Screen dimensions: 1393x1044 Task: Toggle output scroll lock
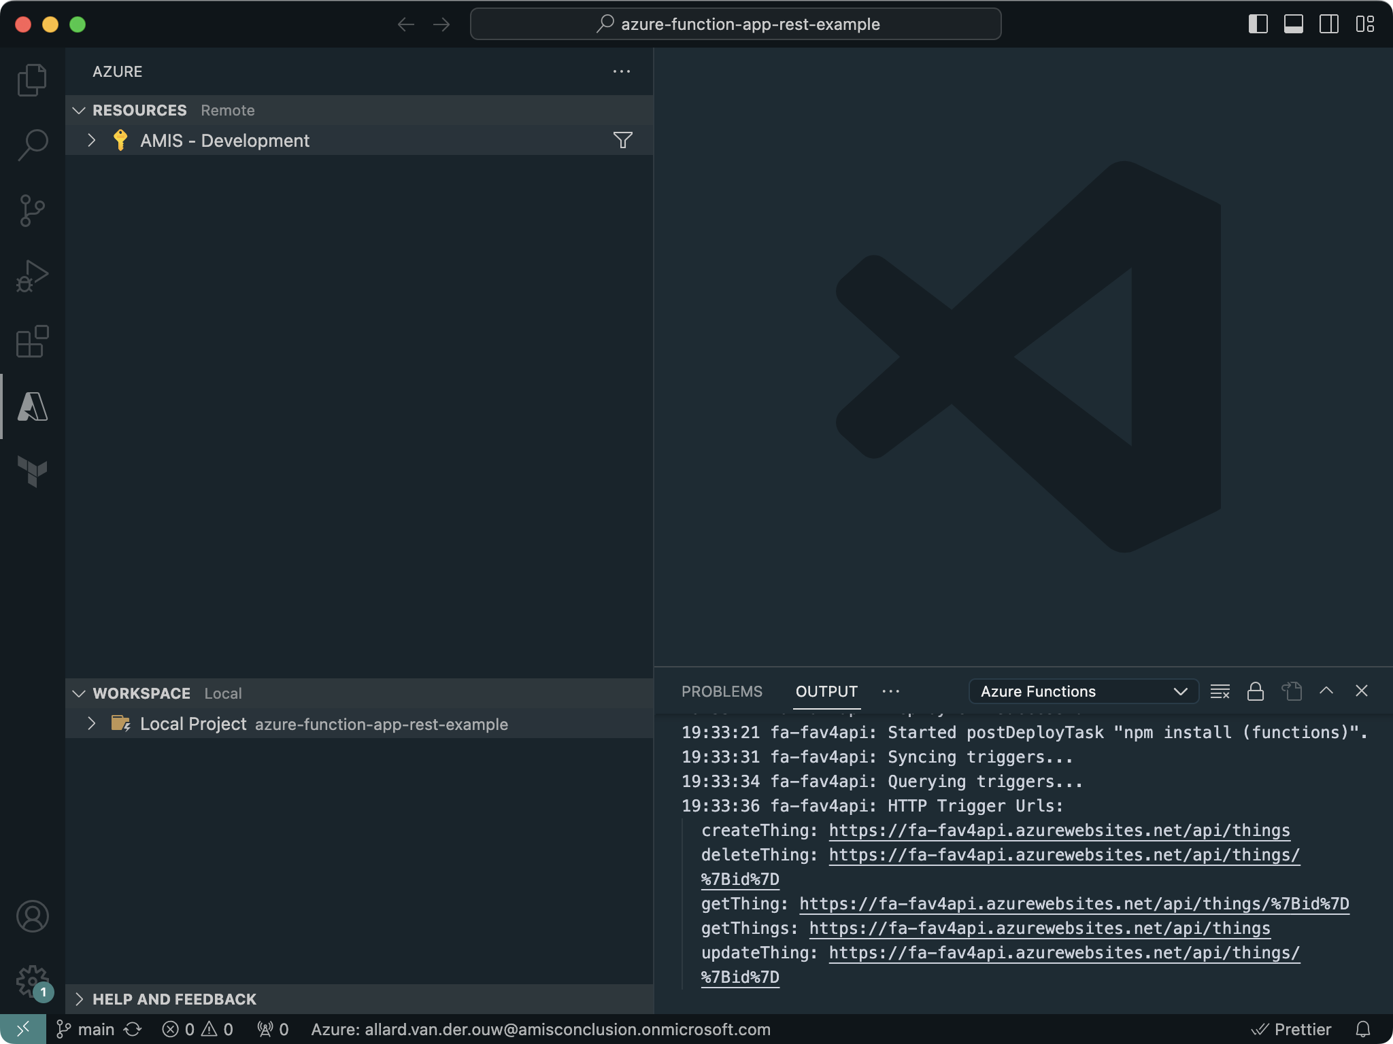(x=1255, y=691)
